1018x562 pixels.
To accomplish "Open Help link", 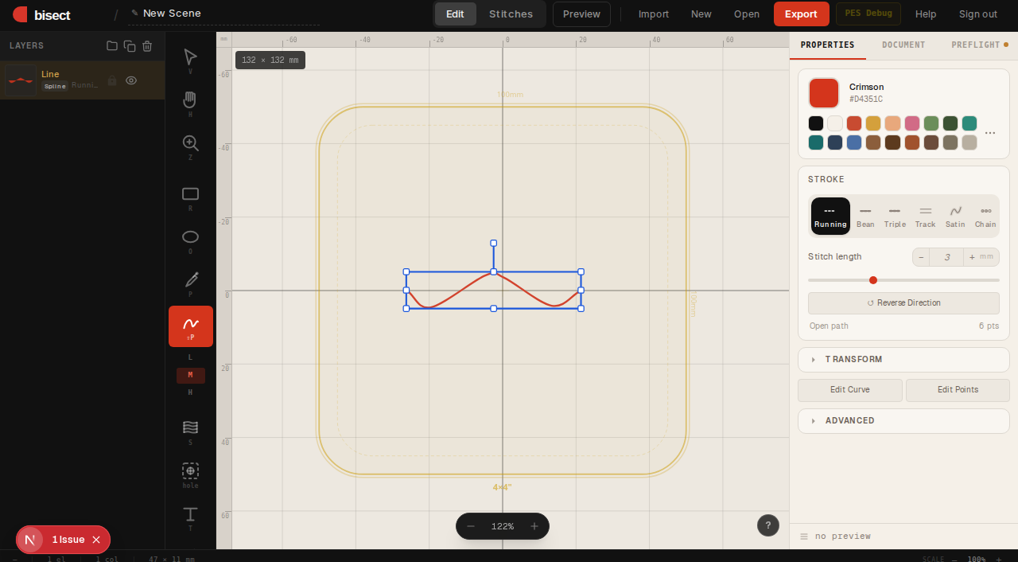I will click(926, 14).
